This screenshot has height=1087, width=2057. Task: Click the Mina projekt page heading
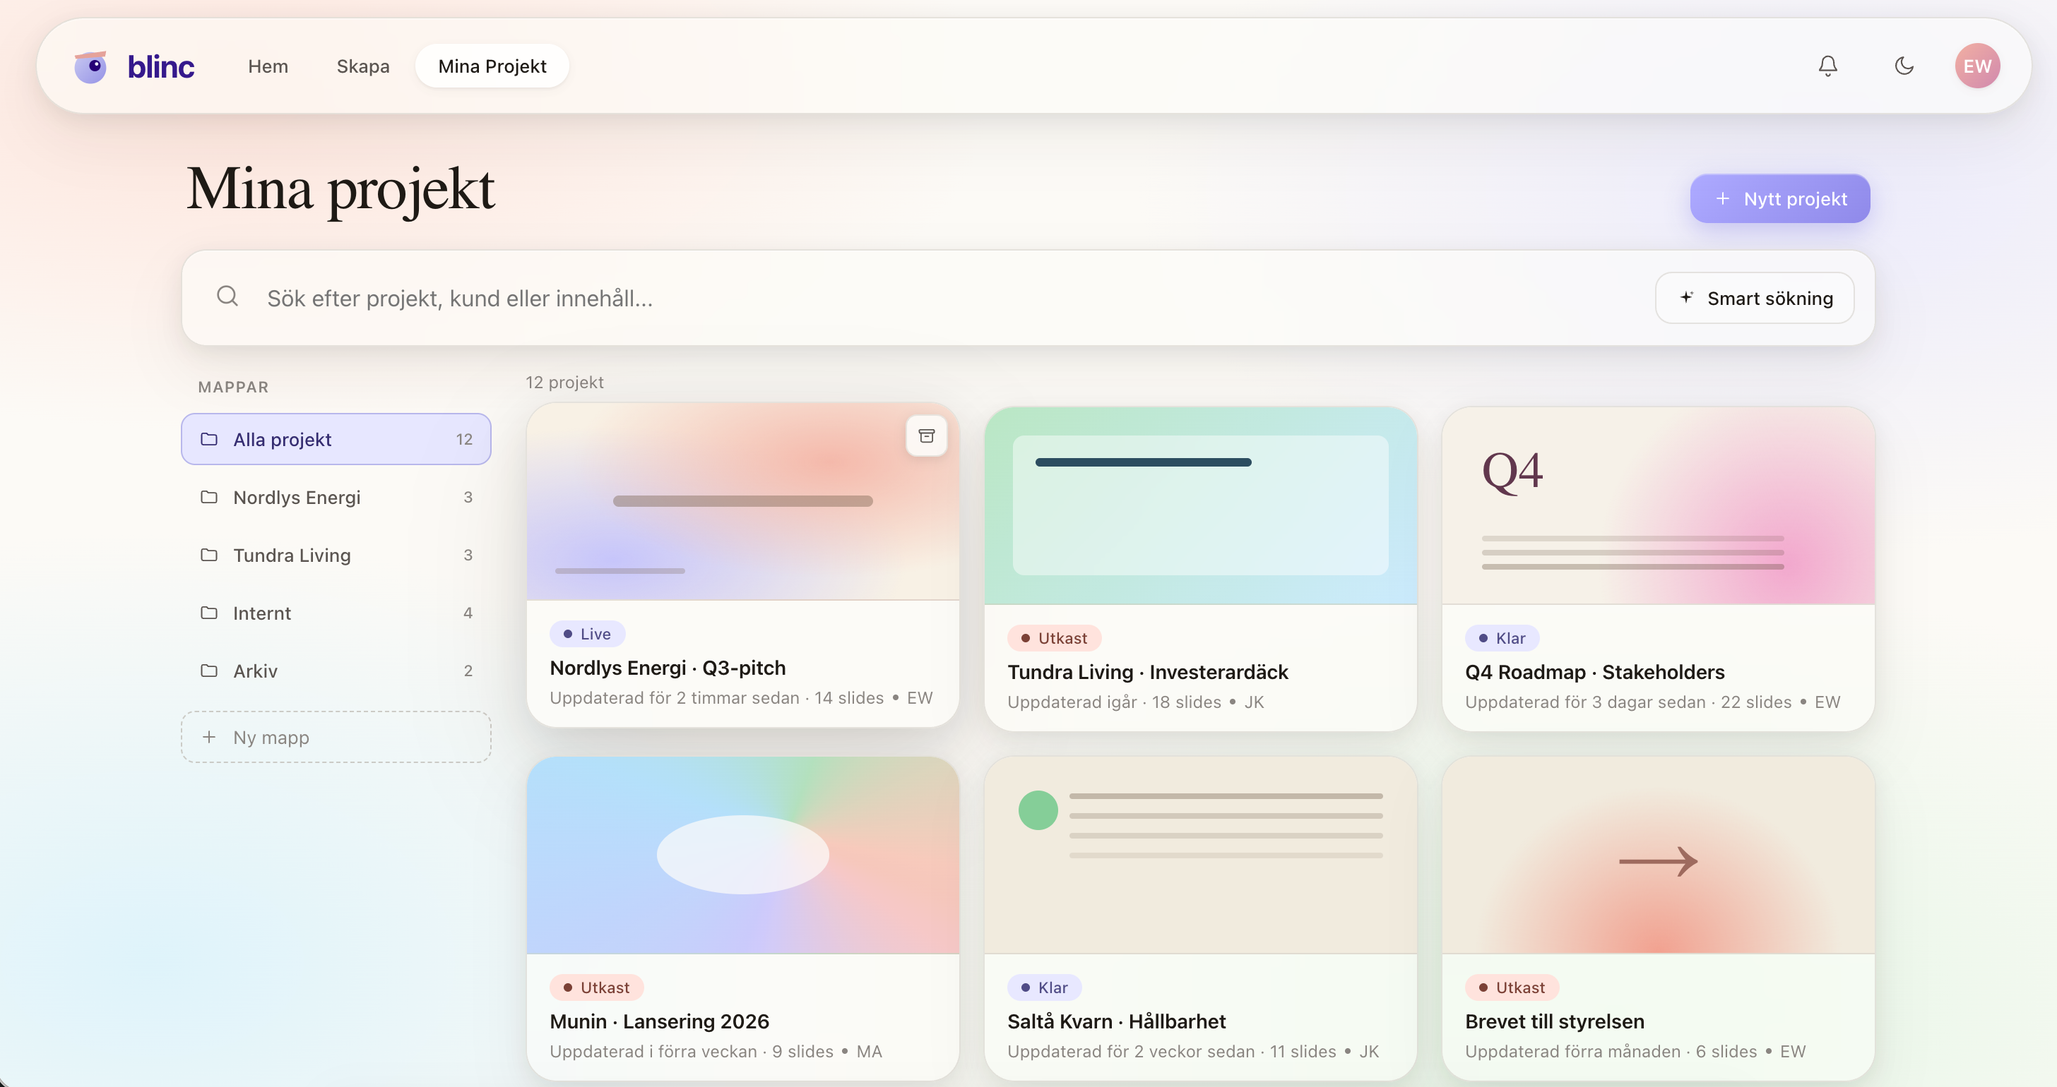coord(341,191)
